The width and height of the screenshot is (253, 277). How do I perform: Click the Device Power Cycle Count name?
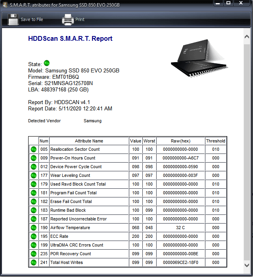[76, 167]
